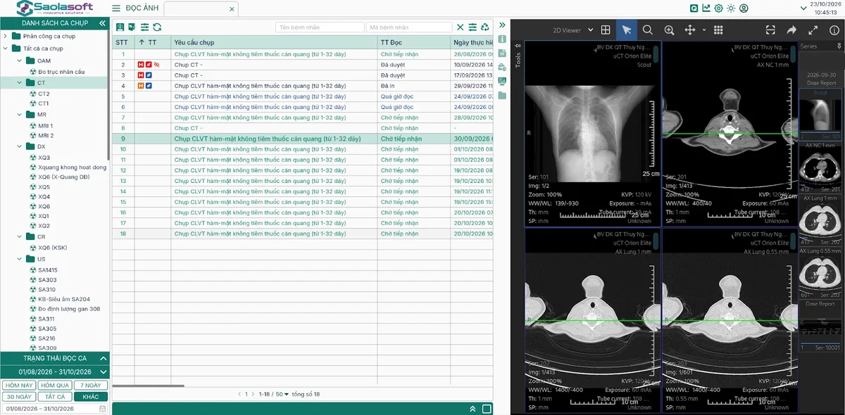The image size is (845, 415).
Task: Switch to the ĐỌC ẢNH tab
Action: click(x=142, y=8)
